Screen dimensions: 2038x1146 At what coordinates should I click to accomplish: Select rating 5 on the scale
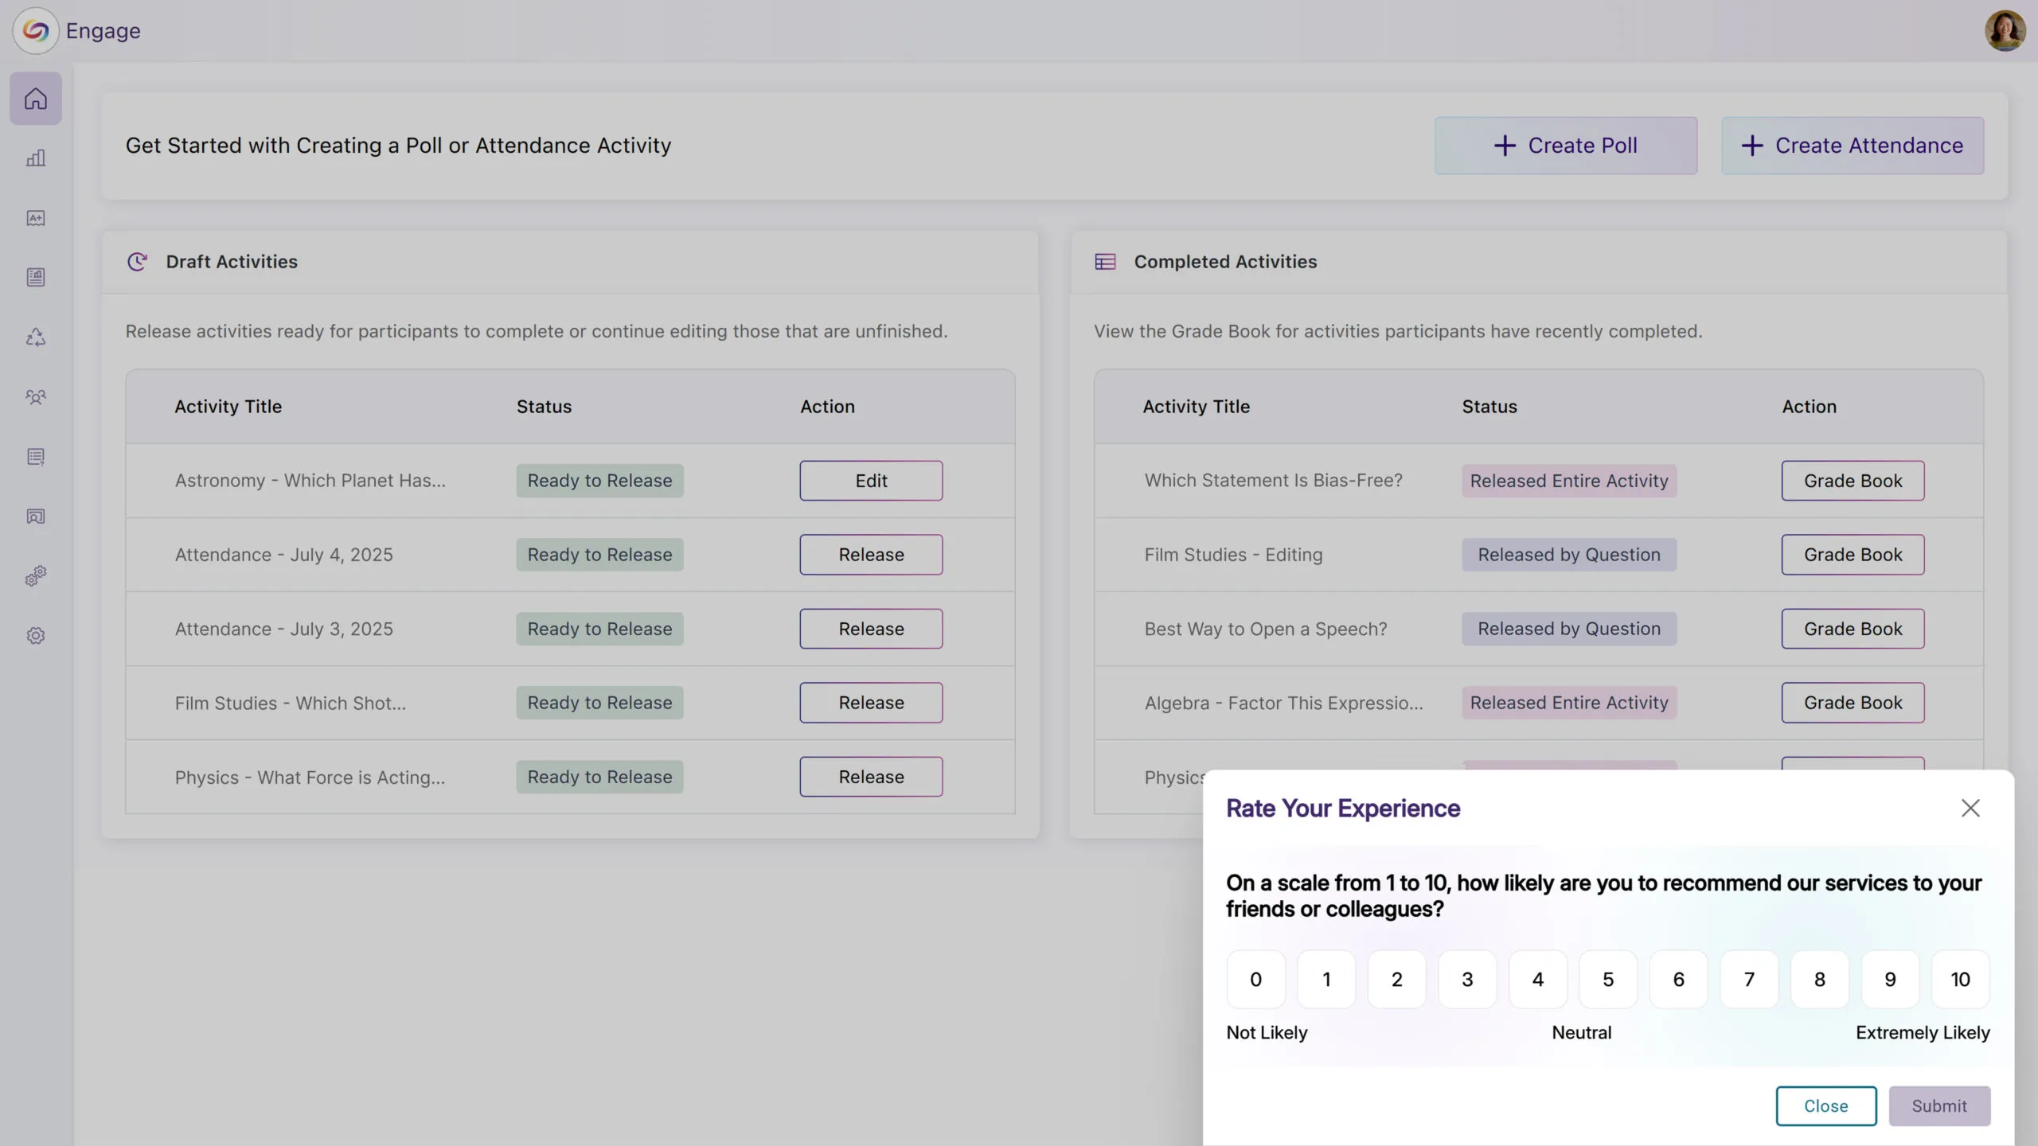tap(1608, 979)
